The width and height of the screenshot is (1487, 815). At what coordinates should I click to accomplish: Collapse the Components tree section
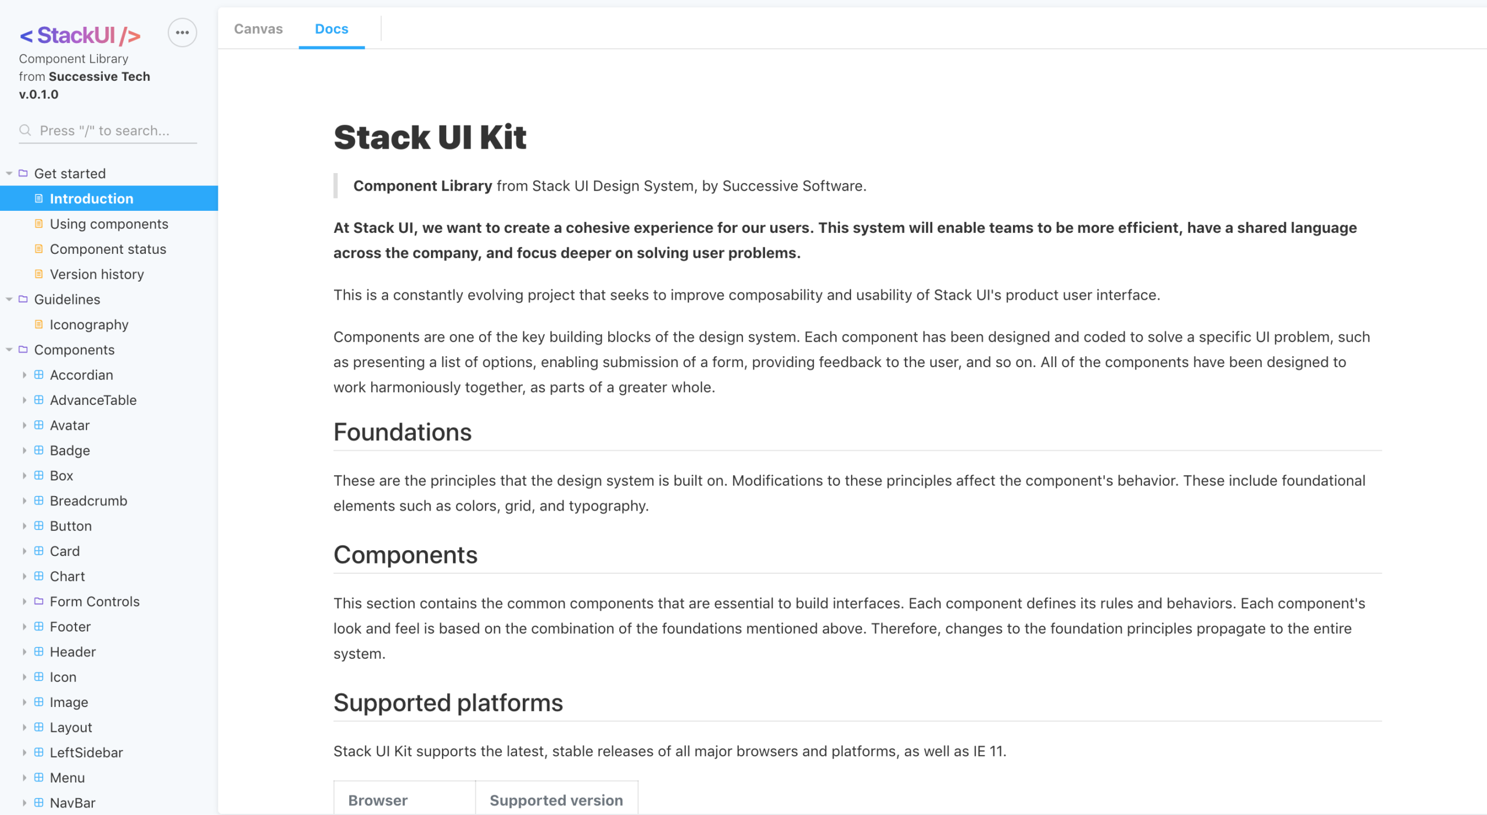(x=9, y=349)
